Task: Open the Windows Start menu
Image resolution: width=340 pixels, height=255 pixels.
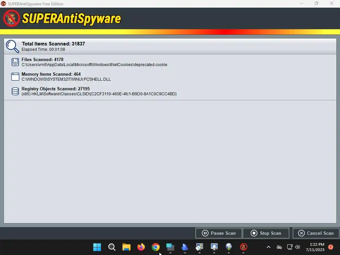Action: point(97,247)
